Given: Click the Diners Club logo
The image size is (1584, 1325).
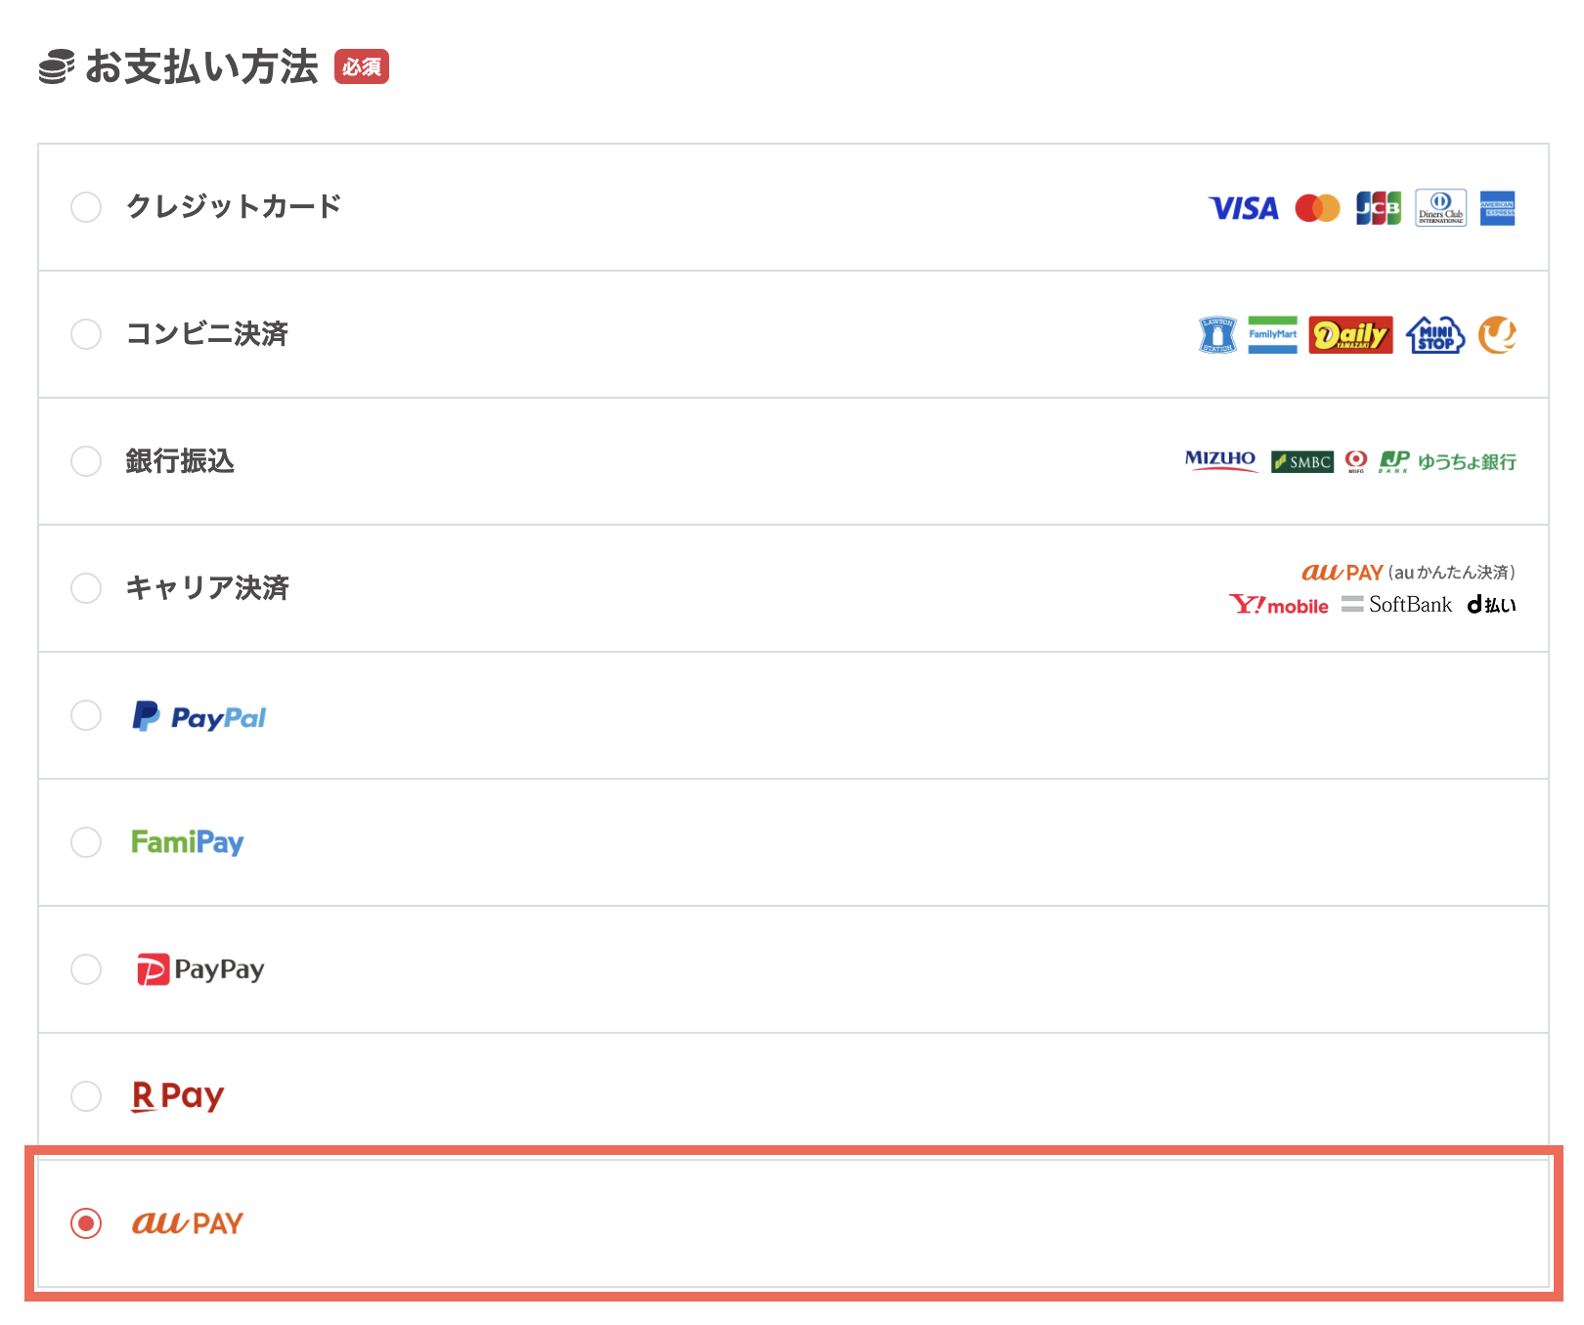Looking at the screenshot, I should (x=1440, y=208).
